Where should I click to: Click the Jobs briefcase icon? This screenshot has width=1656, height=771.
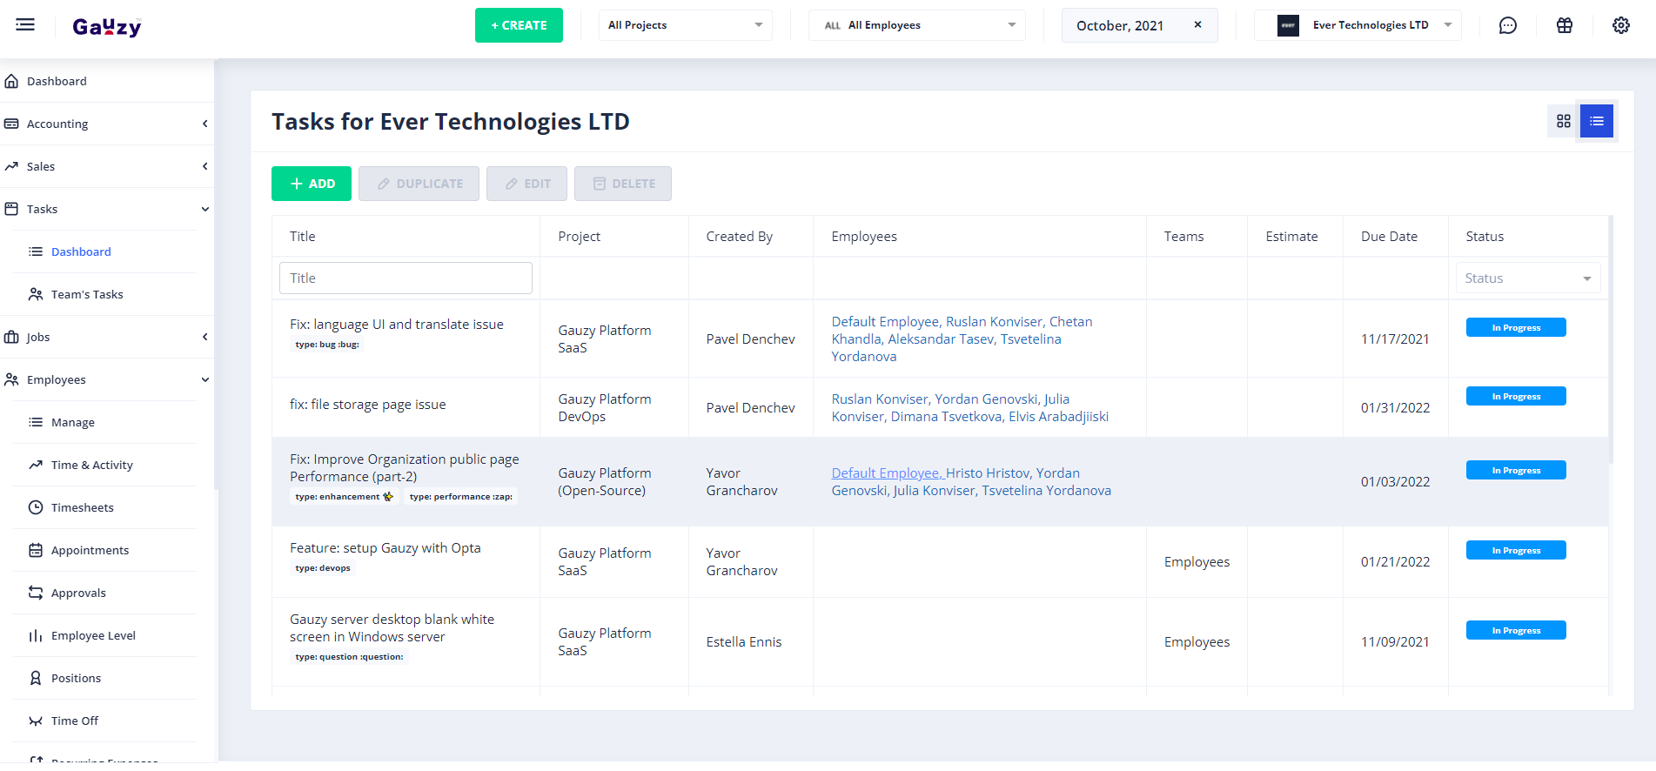tap(11, 337)
